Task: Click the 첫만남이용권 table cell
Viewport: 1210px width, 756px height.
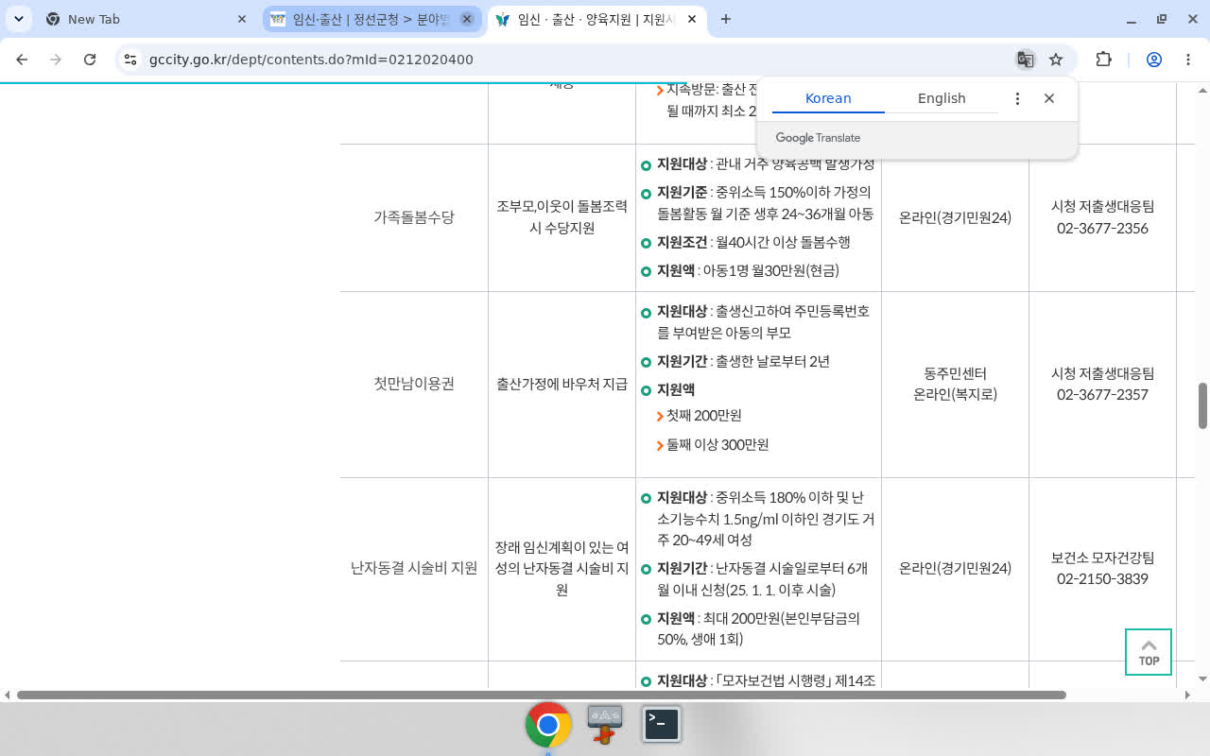Action: coord(414,384)
